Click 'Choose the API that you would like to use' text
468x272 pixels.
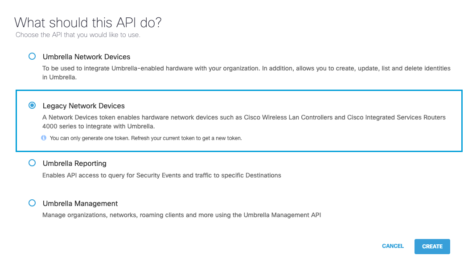click(x=78, y=35)
